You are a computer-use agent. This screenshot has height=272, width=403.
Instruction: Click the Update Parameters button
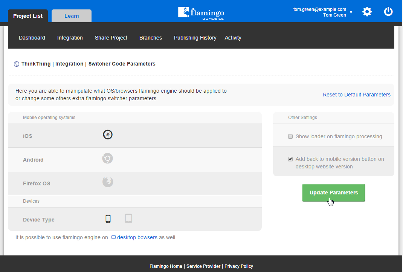pos(334,193)
